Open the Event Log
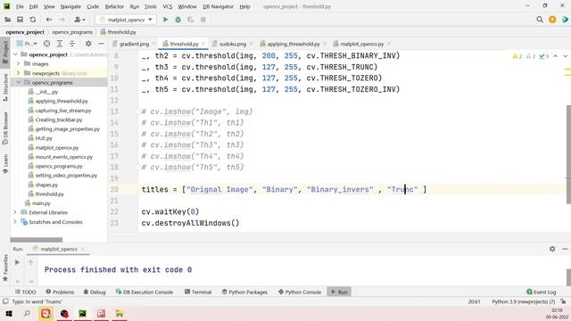Image resolution: width=571 pixels, height=321 pixels. 542,292
